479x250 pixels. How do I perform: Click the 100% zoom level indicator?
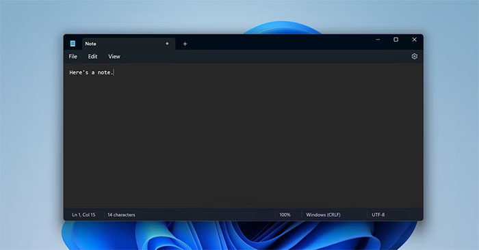[285, 214]
